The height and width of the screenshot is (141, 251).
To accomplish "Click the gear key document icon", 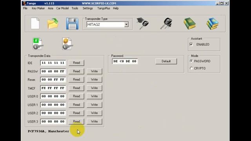I will 67,44.
